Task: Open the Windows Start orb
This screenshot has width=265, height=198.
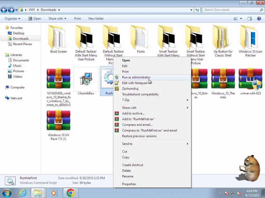Action: pyautogui.click(x=7, y=193)
